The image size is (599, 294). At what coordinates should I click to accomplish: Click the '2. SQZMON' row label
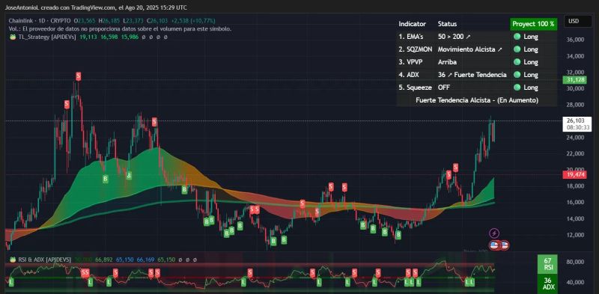click(x=416, y=49)
